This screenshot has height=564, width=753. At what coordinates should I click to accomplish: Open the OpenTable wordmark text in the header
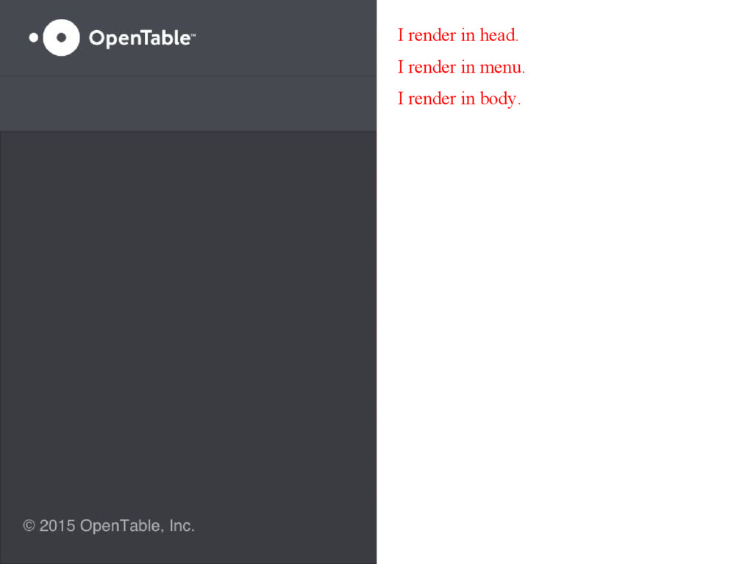click(x=140, y=38)
